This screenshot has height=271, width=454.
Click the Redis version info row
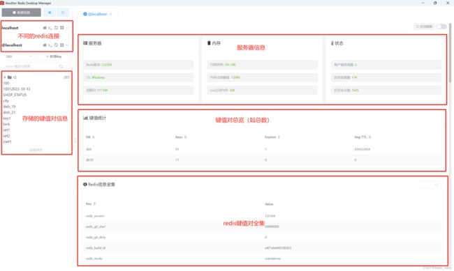tap(138, 65)
